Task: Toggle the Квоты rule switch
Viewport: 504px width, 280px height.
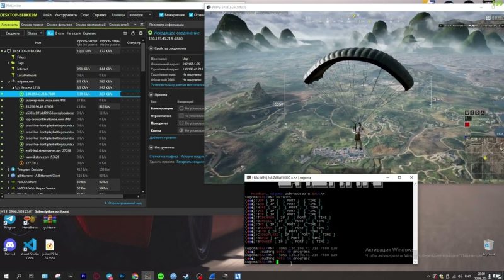Action: (x=181, y=130)
